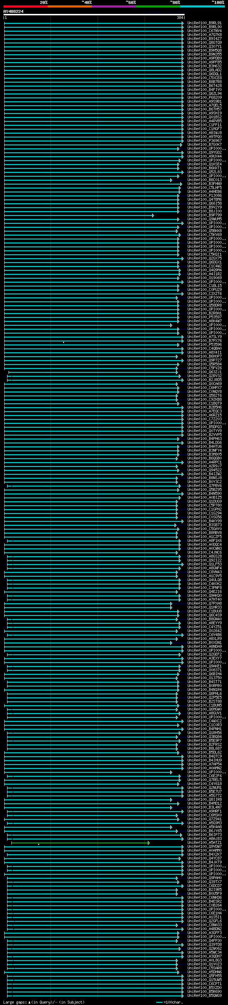Select hit label UniRef100_Q1KSE4
Screen dimensions: 228x1005
pos(204,164)
